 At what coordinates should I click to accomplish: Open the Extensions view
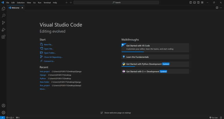coord(3,37)
